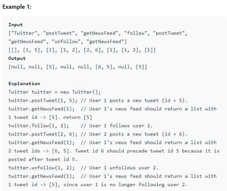Click the first null in the output array

17,67
